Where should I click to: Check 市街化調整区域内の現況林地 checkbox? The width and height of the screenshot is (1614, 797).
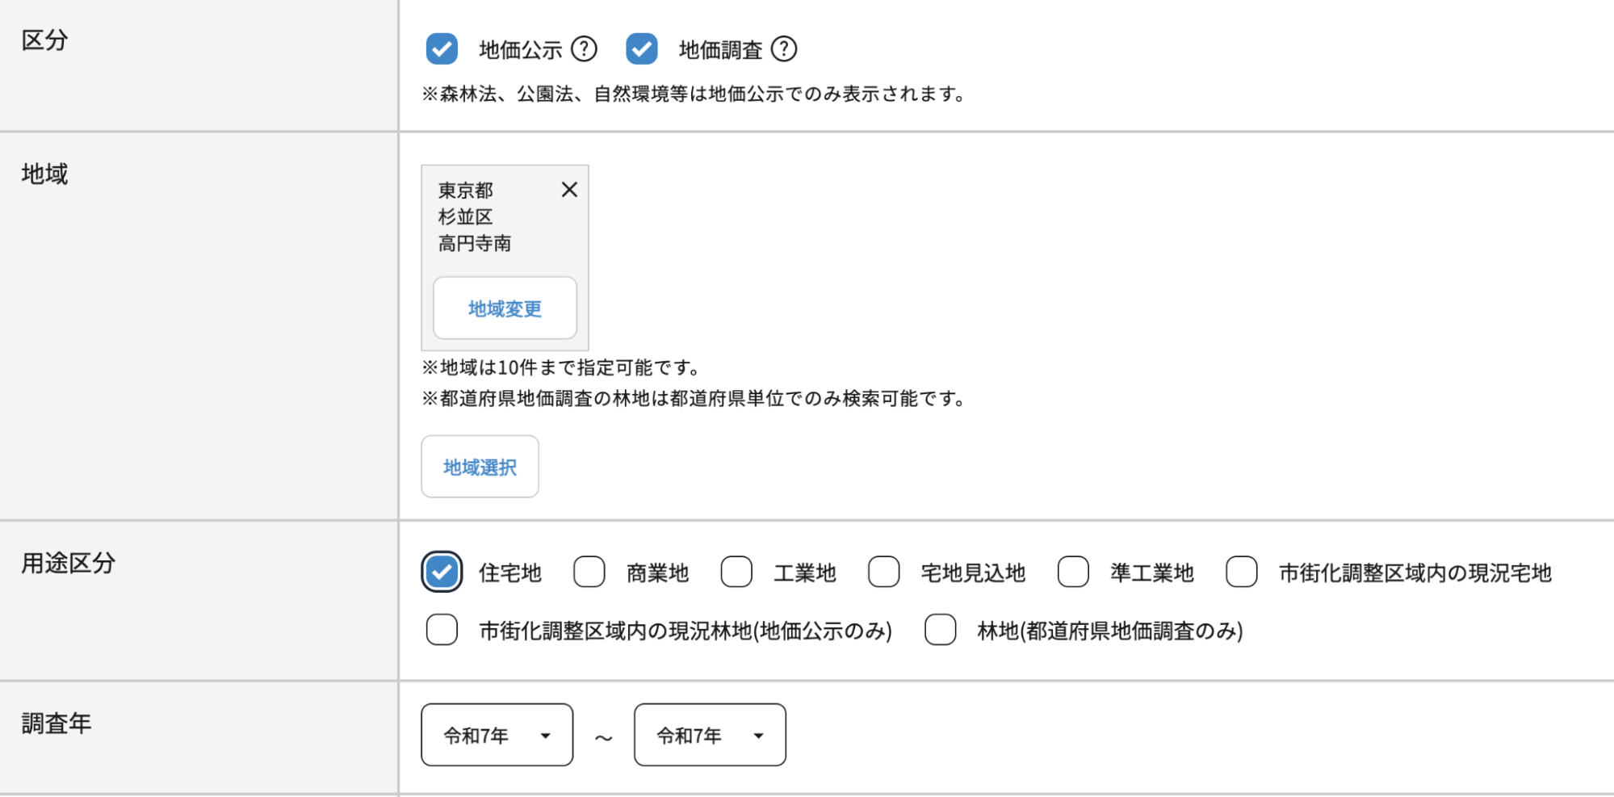point(442,630)
